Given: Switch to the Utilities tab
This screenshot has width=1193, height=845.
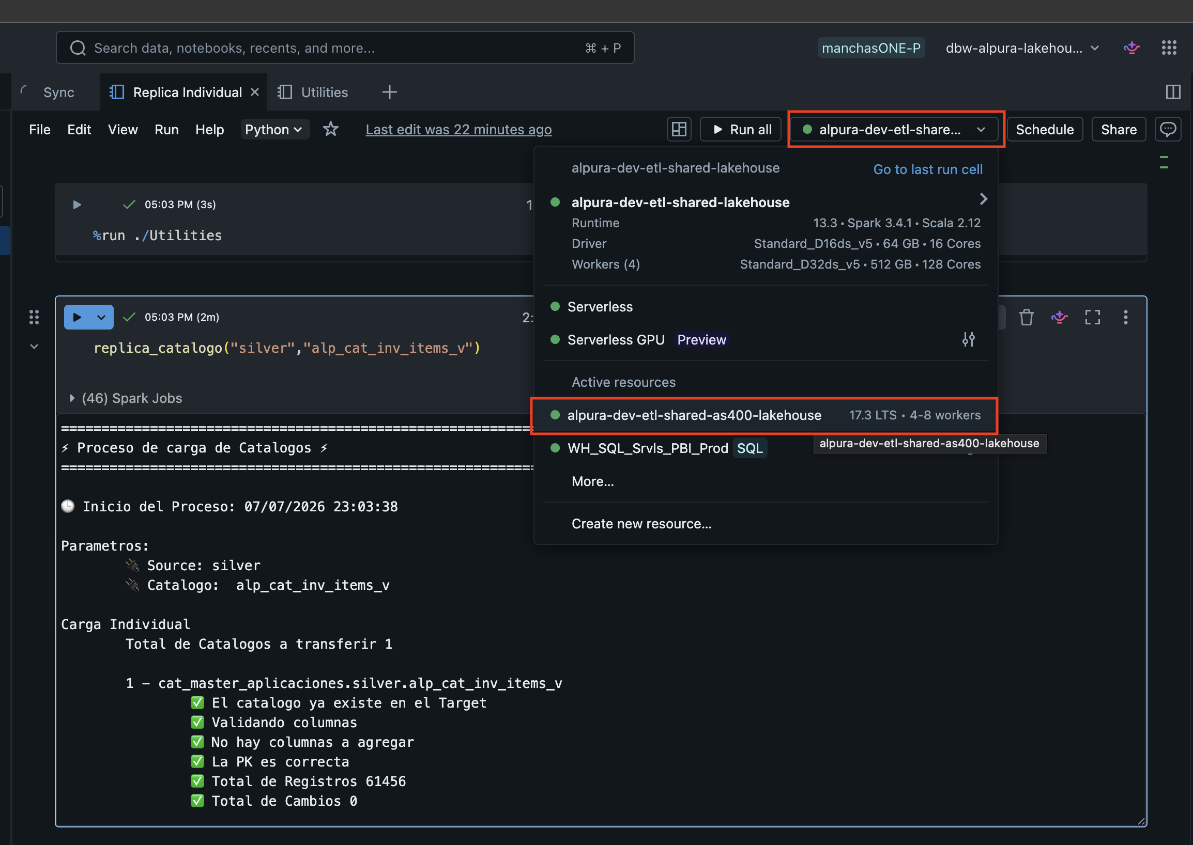Looking at the screenshot, I should click(313, 92).
